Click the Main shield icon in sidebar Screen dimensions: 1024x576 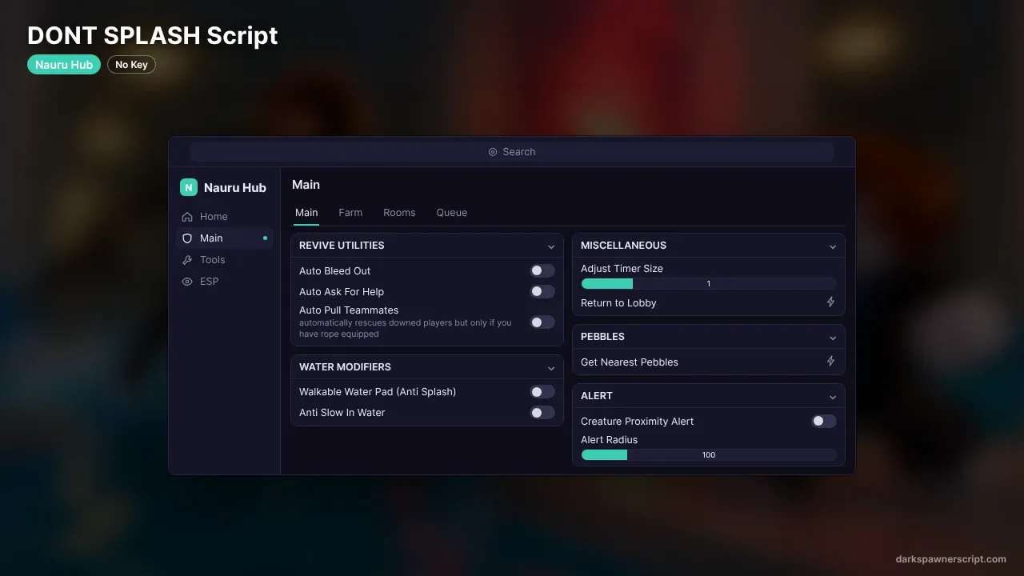(187, 238)
